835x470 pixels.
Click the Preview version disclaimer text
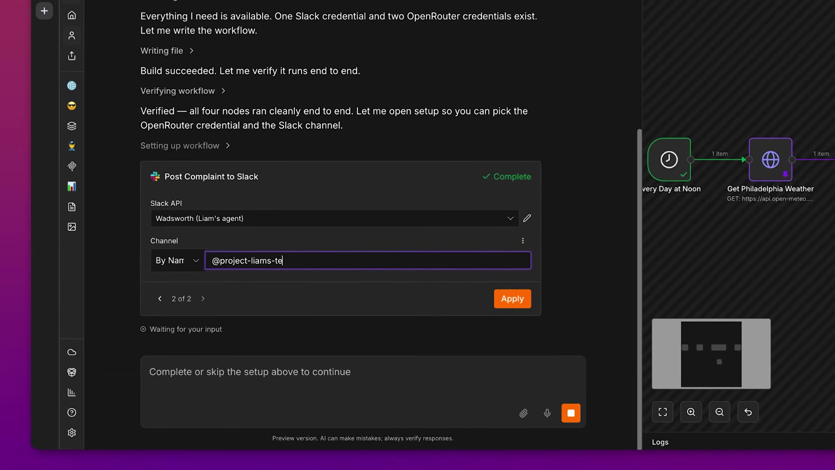point(363,438)
